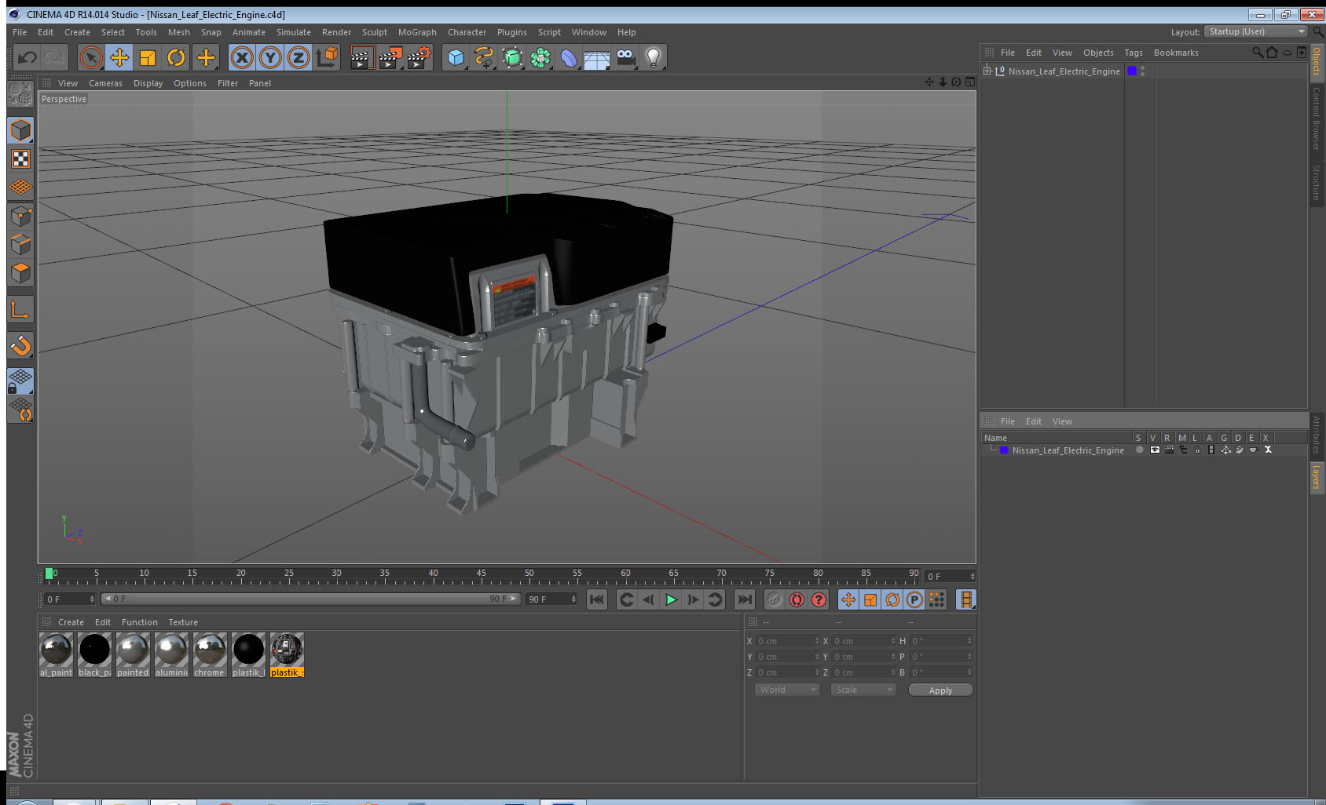The image size is (1326, 805).
Task: Toggle autokeying button
Action: tap(797, 599)
